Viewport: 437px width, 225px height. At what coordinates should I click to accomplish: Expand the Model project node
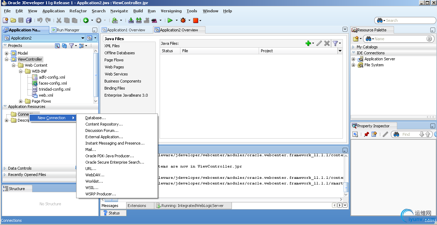[6, 53]
